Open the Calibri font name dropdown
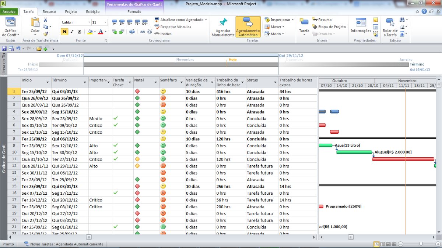442x248 pixels. tap(89, 22)
